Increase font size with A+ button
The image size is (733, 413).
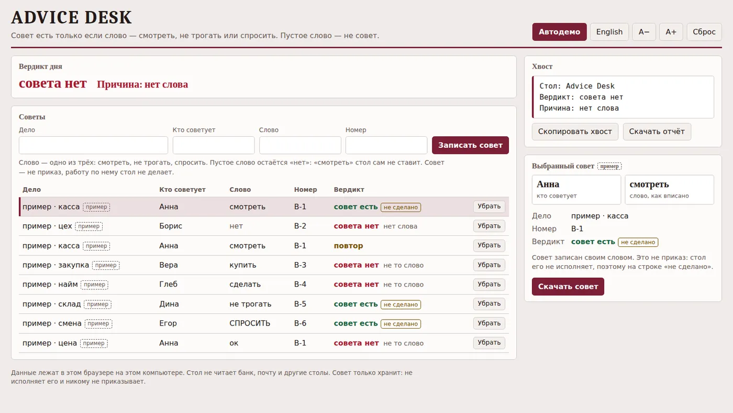tap(671, 31)
